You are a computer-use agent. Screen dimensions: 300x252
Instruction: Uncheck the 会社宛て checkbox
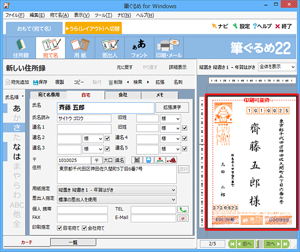[85, 228]
